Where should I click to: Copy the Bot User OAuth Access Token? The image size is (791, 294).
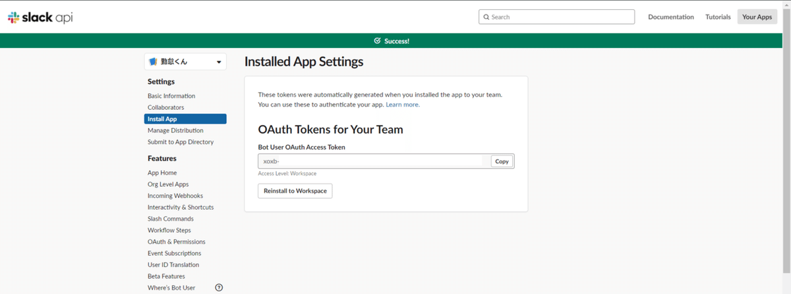[x=502, y=161]
